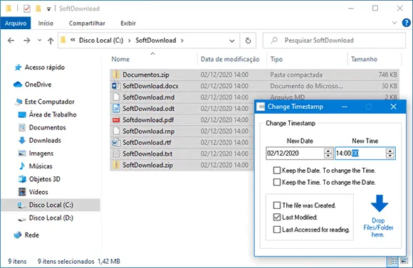Switch to details view in status bar
413x268 pixels.
point(393,261)
